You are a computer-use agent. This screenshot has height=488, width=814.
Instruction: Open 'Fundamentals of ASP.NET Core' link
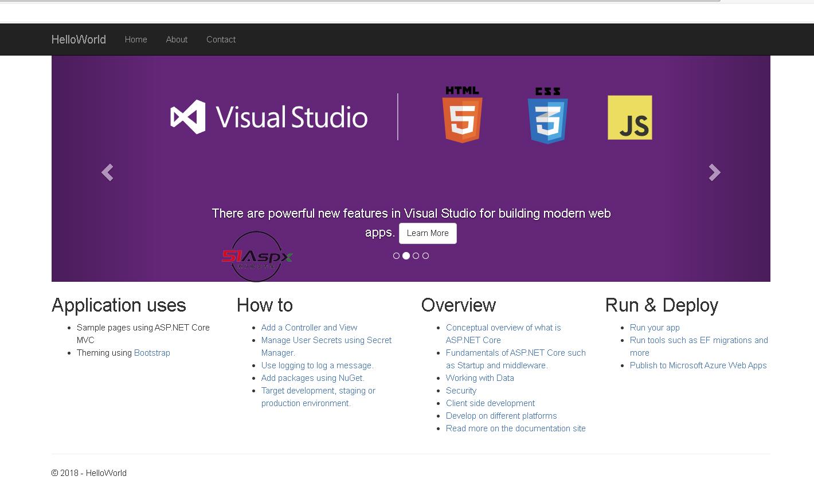(515, 359)
